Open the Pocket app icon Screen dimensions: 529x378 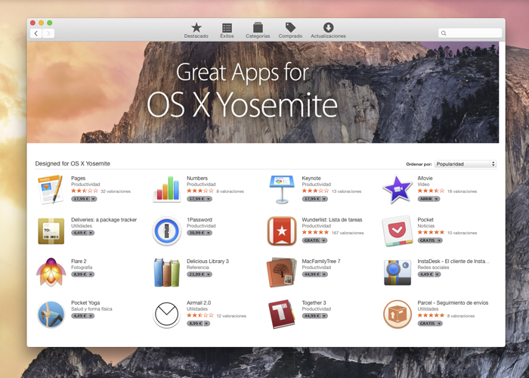tap(398, 231)
